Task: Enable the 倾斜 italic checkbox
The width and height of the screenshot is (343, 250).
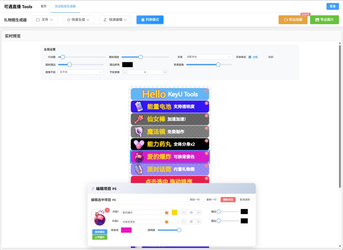Action: (266, 57)
